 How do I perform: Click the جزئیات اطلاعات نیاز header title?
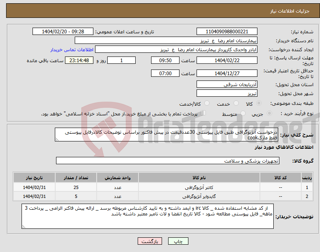click(290, 11)
